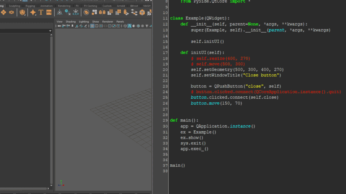Open the Shading viewport menu

click(x=71, y=22)
